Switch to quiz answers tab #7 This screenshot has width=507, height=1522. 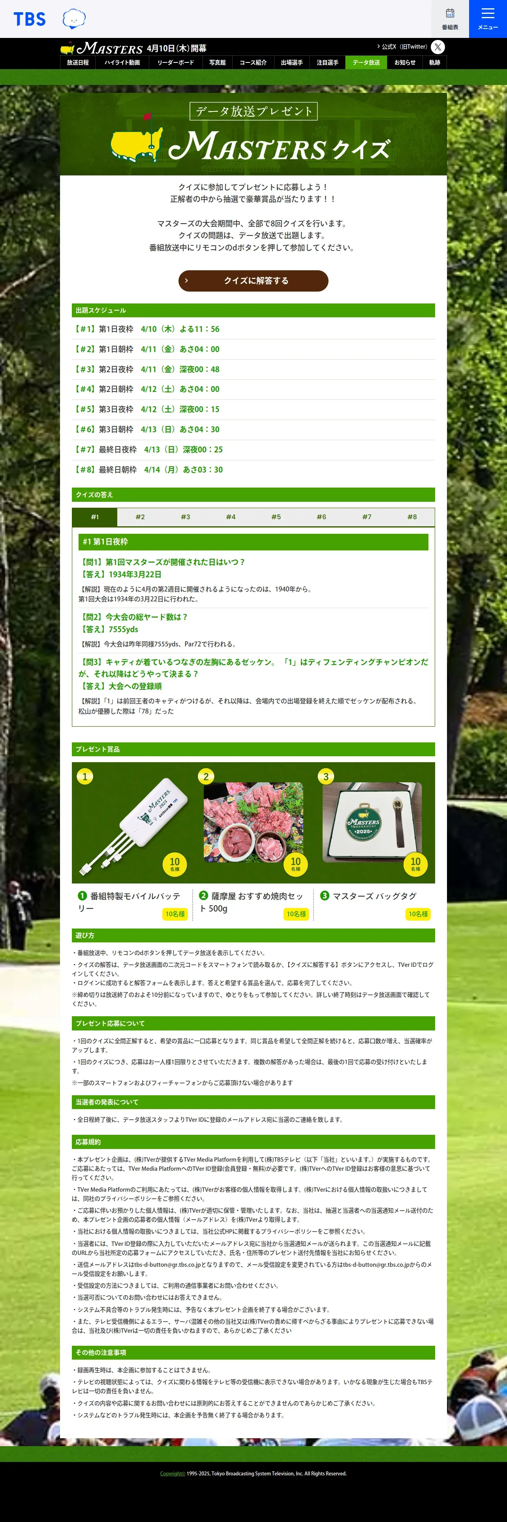pos(366,517)
